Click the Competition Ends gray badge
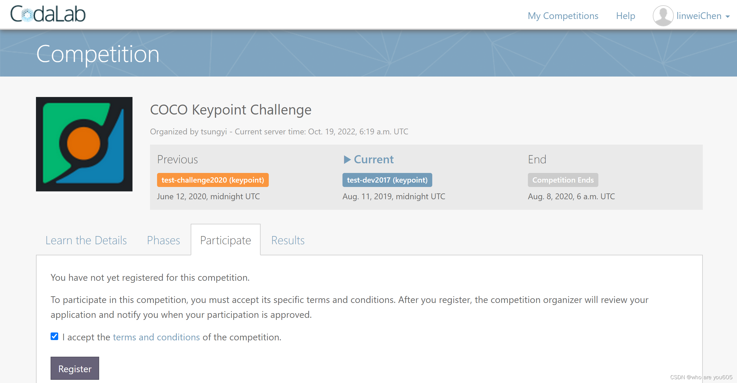This screenshot has width=737, height=383. [563, 180]
